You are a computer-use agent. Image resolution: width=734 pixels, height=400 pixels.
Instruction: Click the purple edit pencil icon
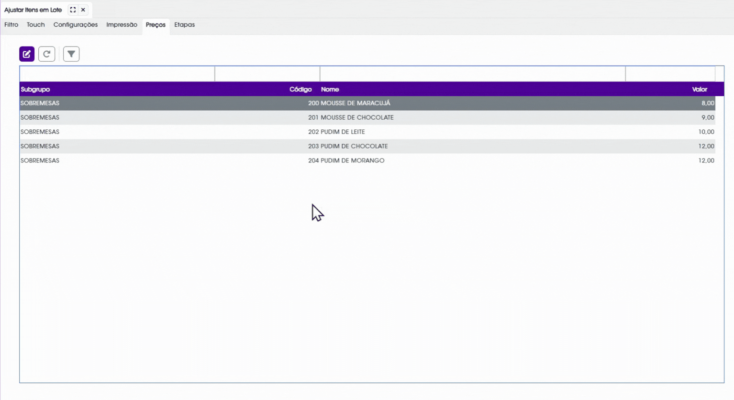tap(27, 54)
